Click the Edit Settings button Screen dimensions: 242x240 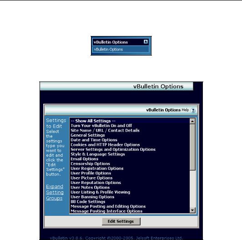coord(121,221)
